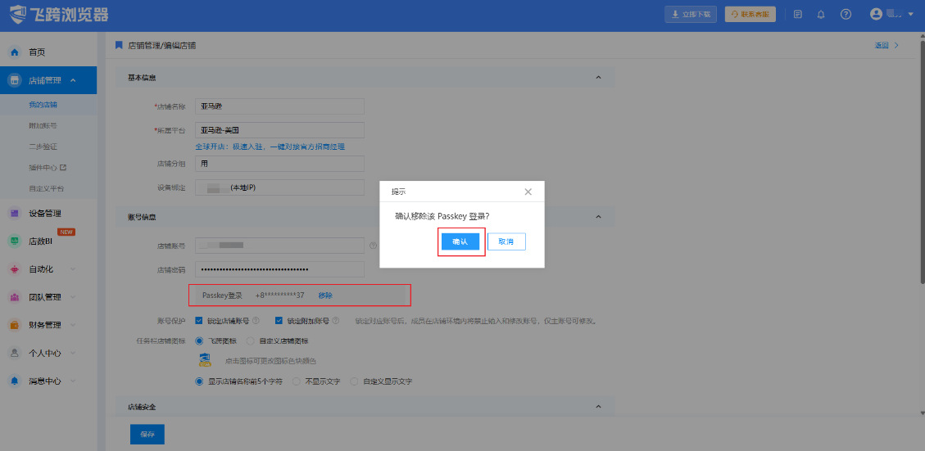Close the 提示 dialog with X

click(528, 192)
